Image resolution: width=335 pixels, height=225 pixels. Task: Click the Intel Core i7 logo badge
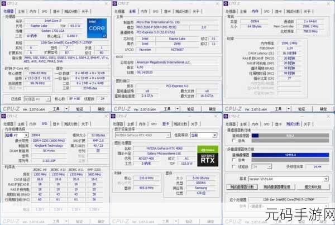97,28
